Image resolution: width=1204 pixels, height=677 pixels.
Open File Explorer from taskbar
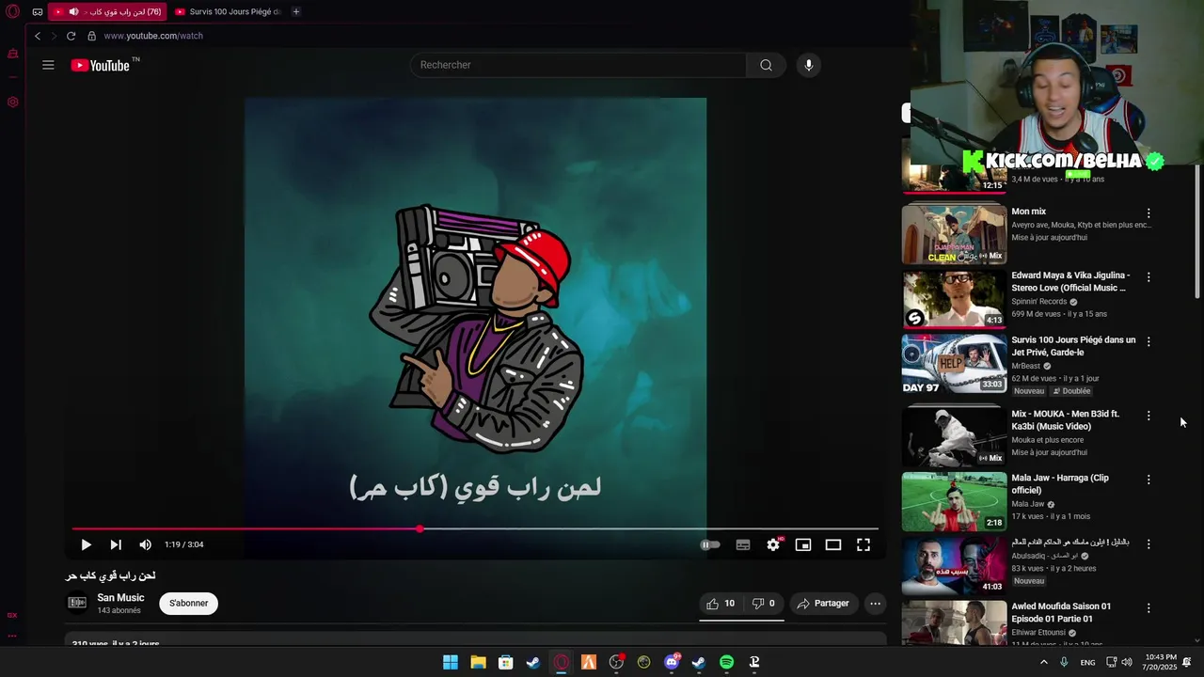click(x=478, y=662)
